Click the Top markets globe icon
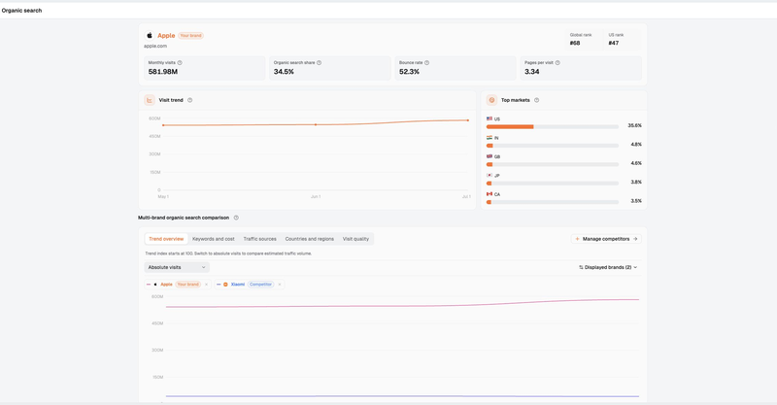 (491, 100)
